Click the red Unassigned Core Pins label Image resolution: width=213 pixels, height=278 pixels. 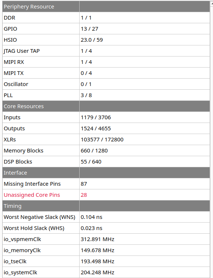coord(32,195)
